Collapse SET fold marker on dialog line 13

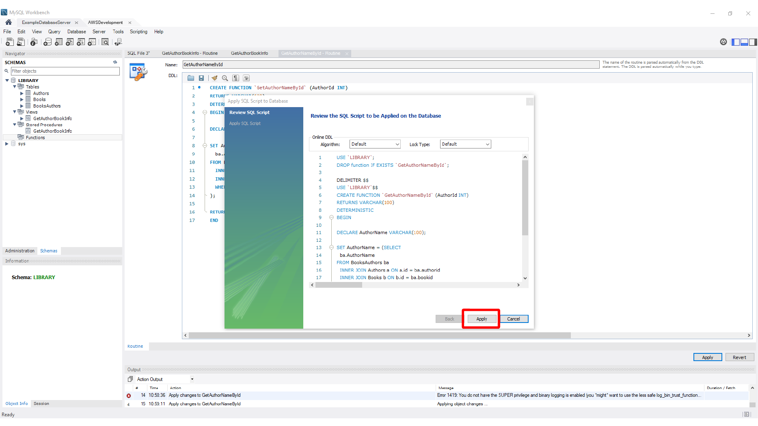pos(331,247)
